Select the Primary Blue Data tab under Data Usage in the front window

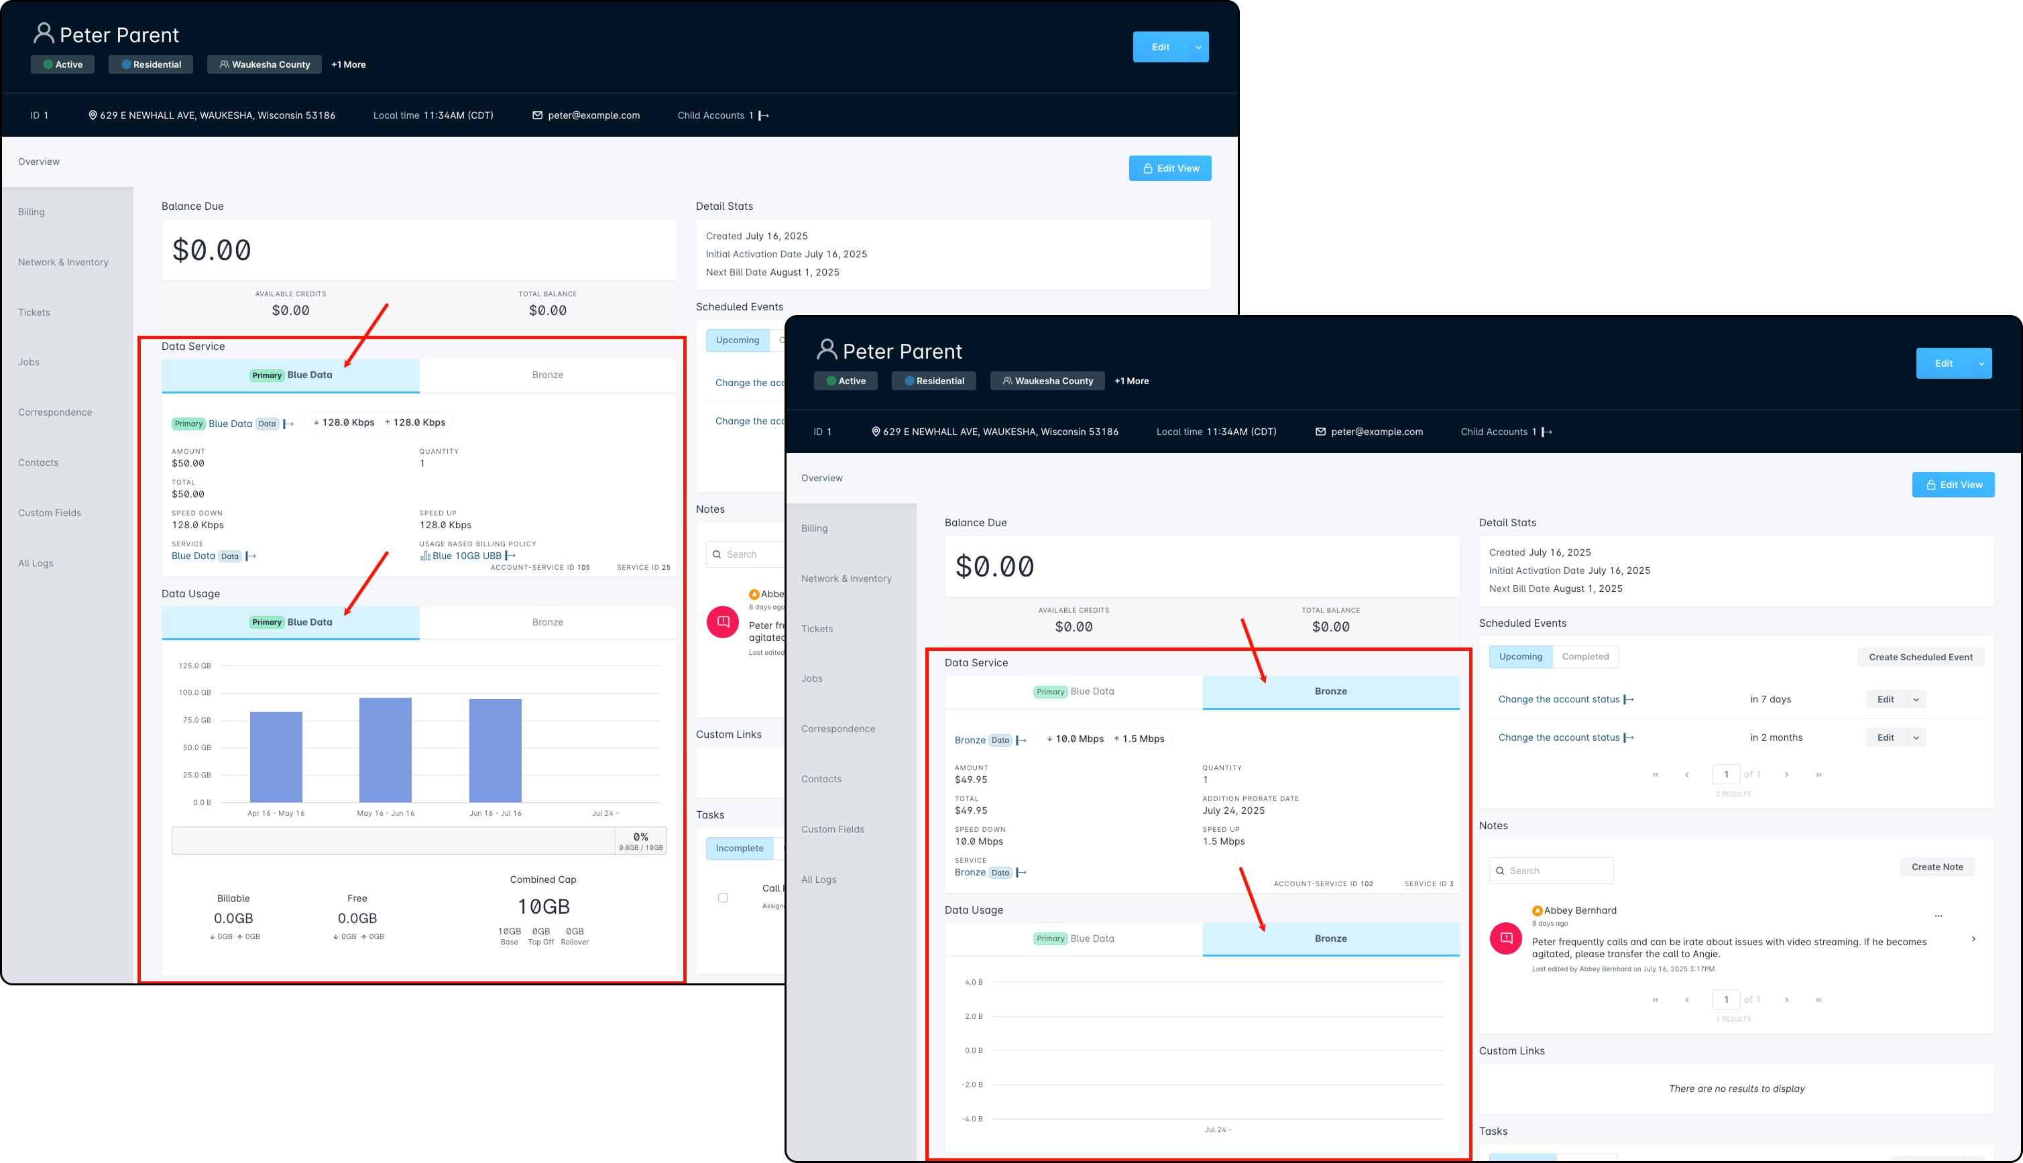[1073, 938]
